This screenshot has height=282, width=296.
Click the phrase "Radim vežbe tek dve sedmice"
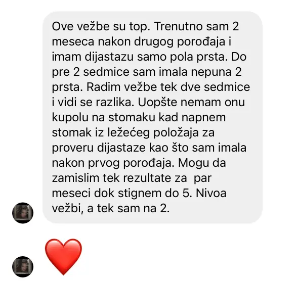click(168, 87)
